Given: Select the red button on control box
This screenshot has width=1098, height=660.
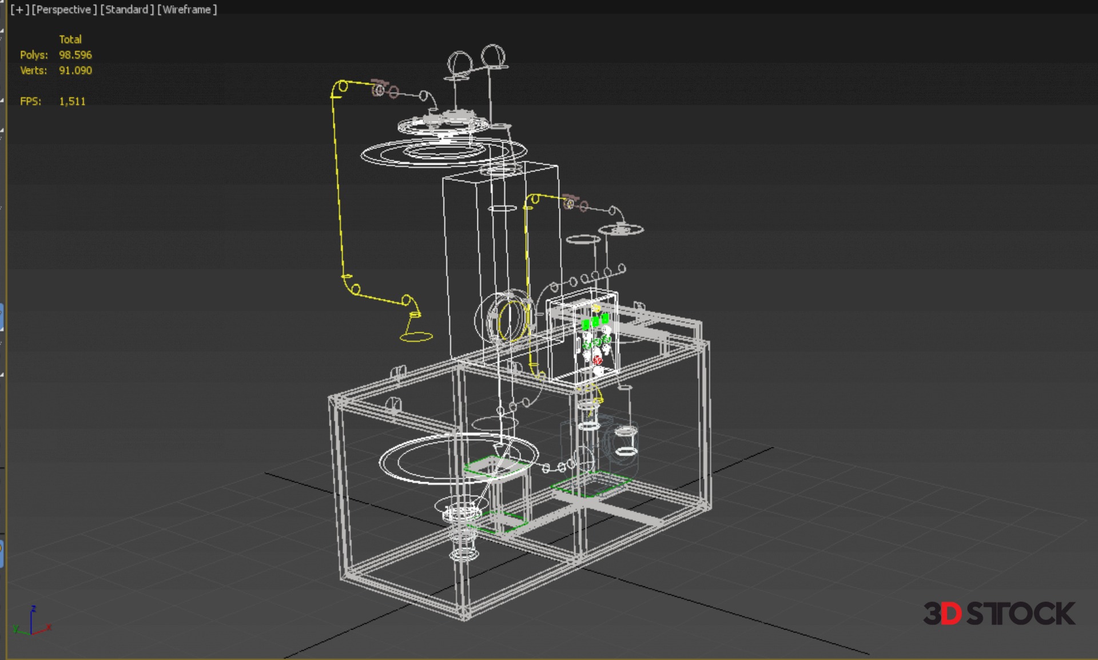Looking at the screenshot, I should pos(598,360).
